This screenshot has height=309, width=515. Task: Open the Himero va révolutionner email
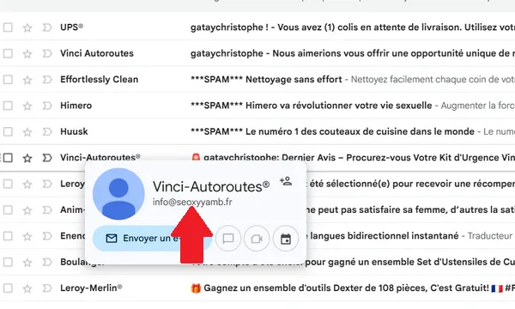(353, 106)
